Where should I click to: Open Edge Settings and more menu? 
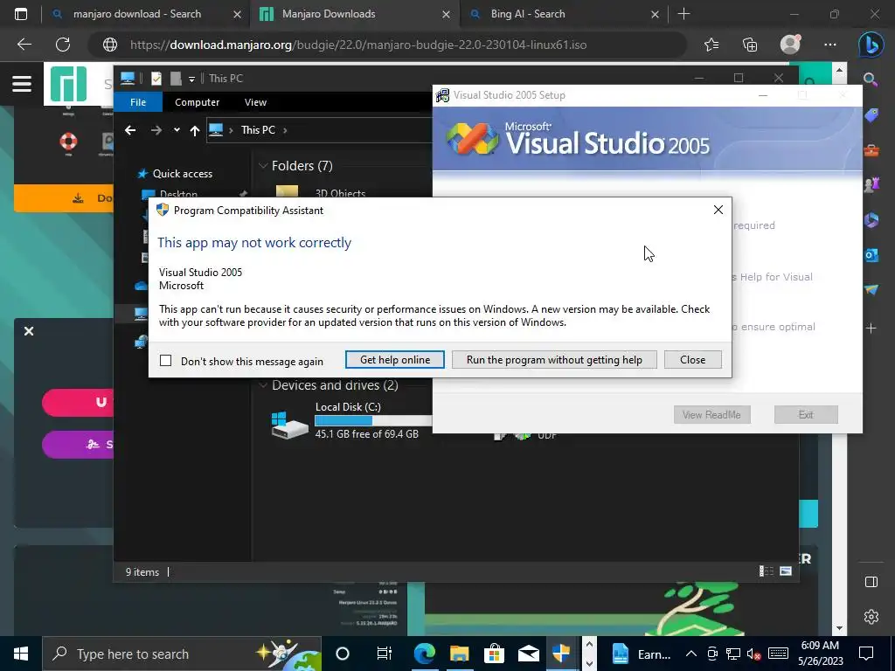click(x=830, y=45)
